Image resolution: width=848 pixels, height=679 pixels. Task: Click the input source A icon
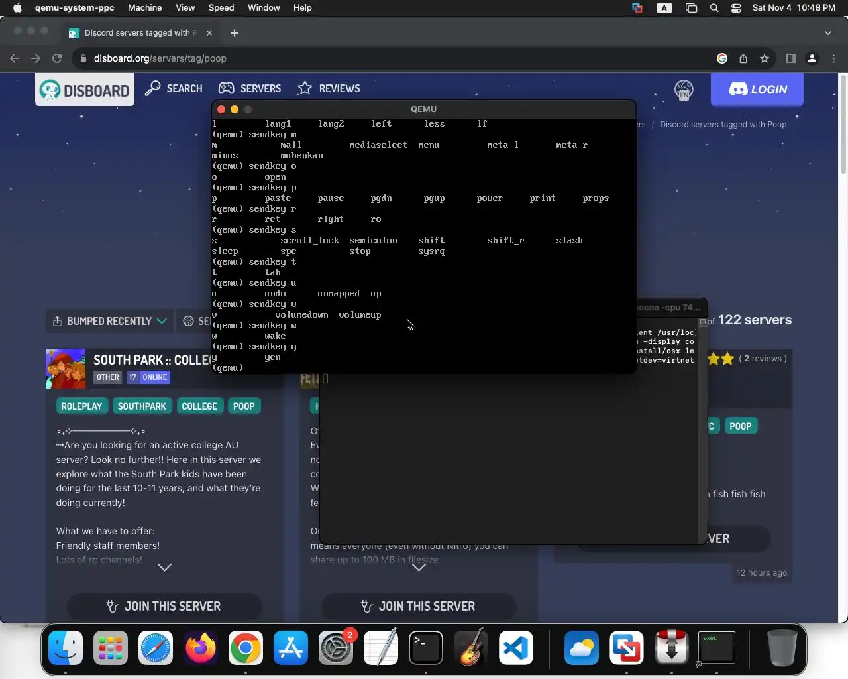(664, 8)
